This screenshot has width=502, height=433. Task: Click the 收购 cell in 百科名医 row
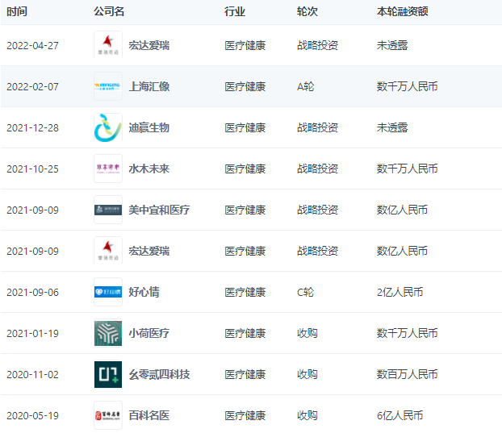coord(307,415)
